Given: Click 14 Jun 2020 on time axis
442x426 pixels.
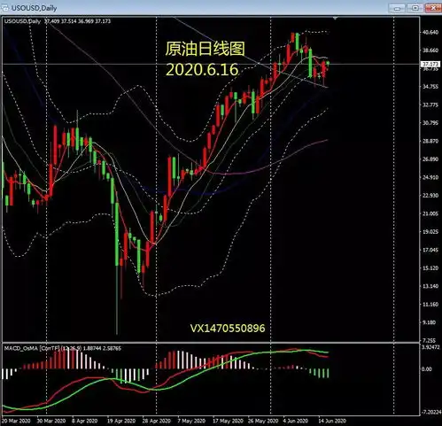Looking at the screenshot, I should coord(332,421).
